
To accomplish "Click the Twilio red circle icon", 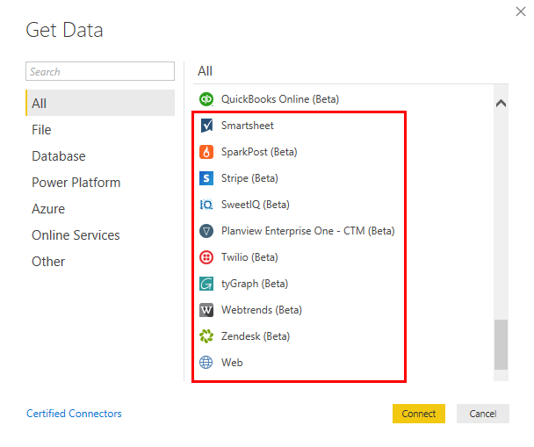I will click(206, 257).
